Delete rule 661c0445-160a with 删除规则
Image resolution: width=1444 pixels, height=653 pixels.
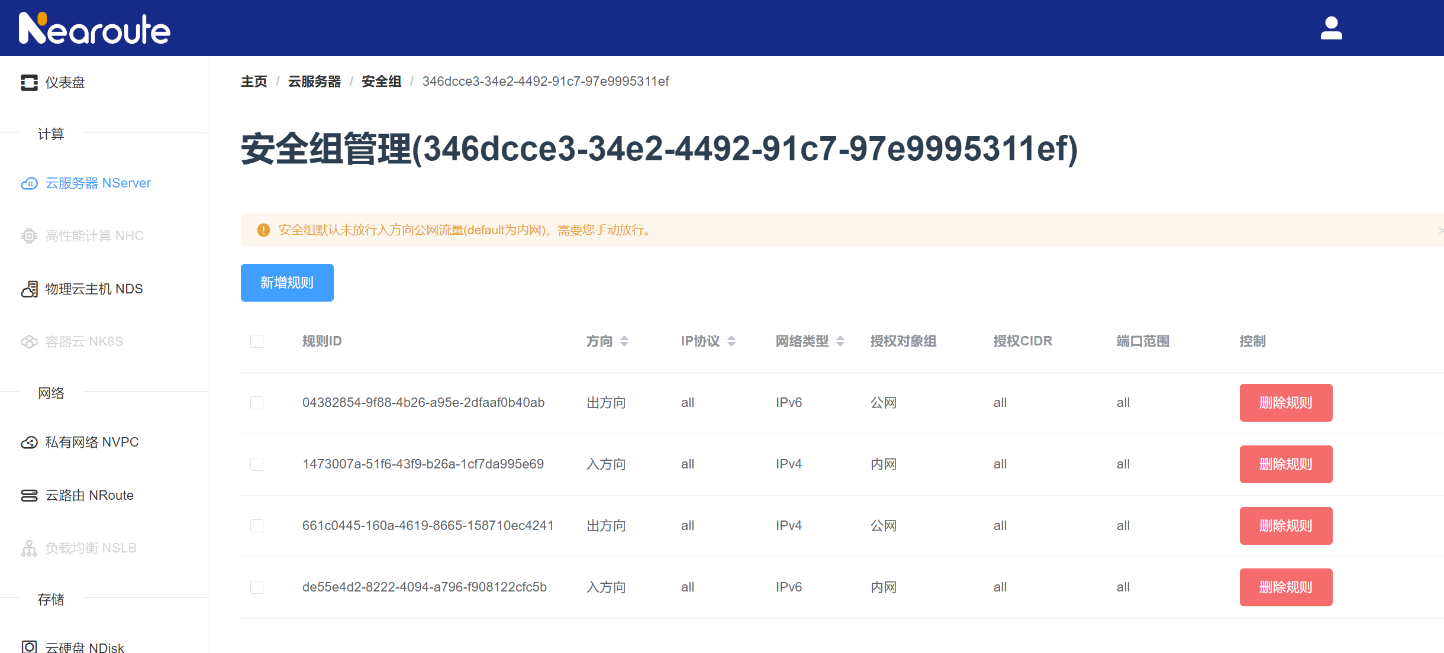coord(1285,526)
